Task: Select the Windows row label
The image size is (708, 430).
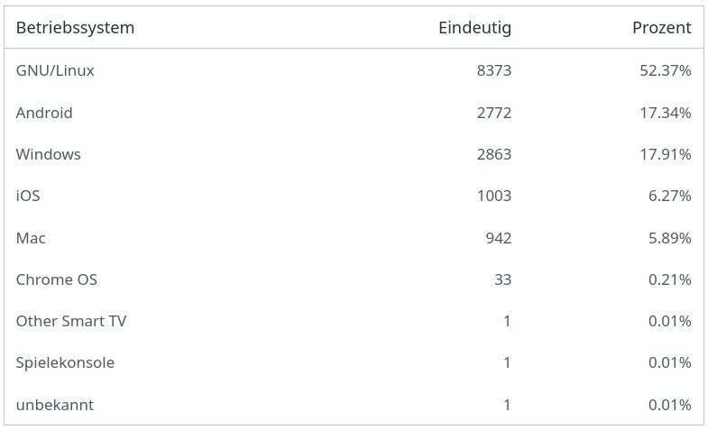Action: click(x=49, y=154)
